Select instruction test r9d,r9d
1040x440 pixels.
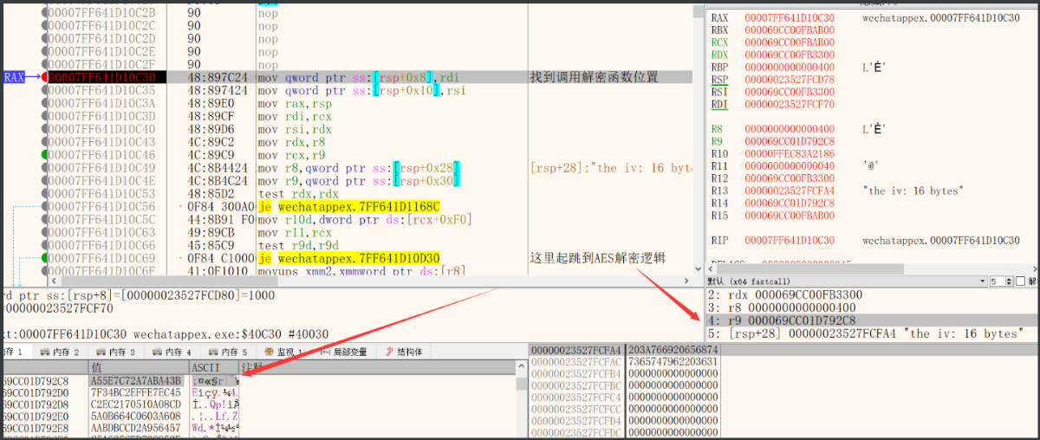pyautogui.click(x=294, y=246)
